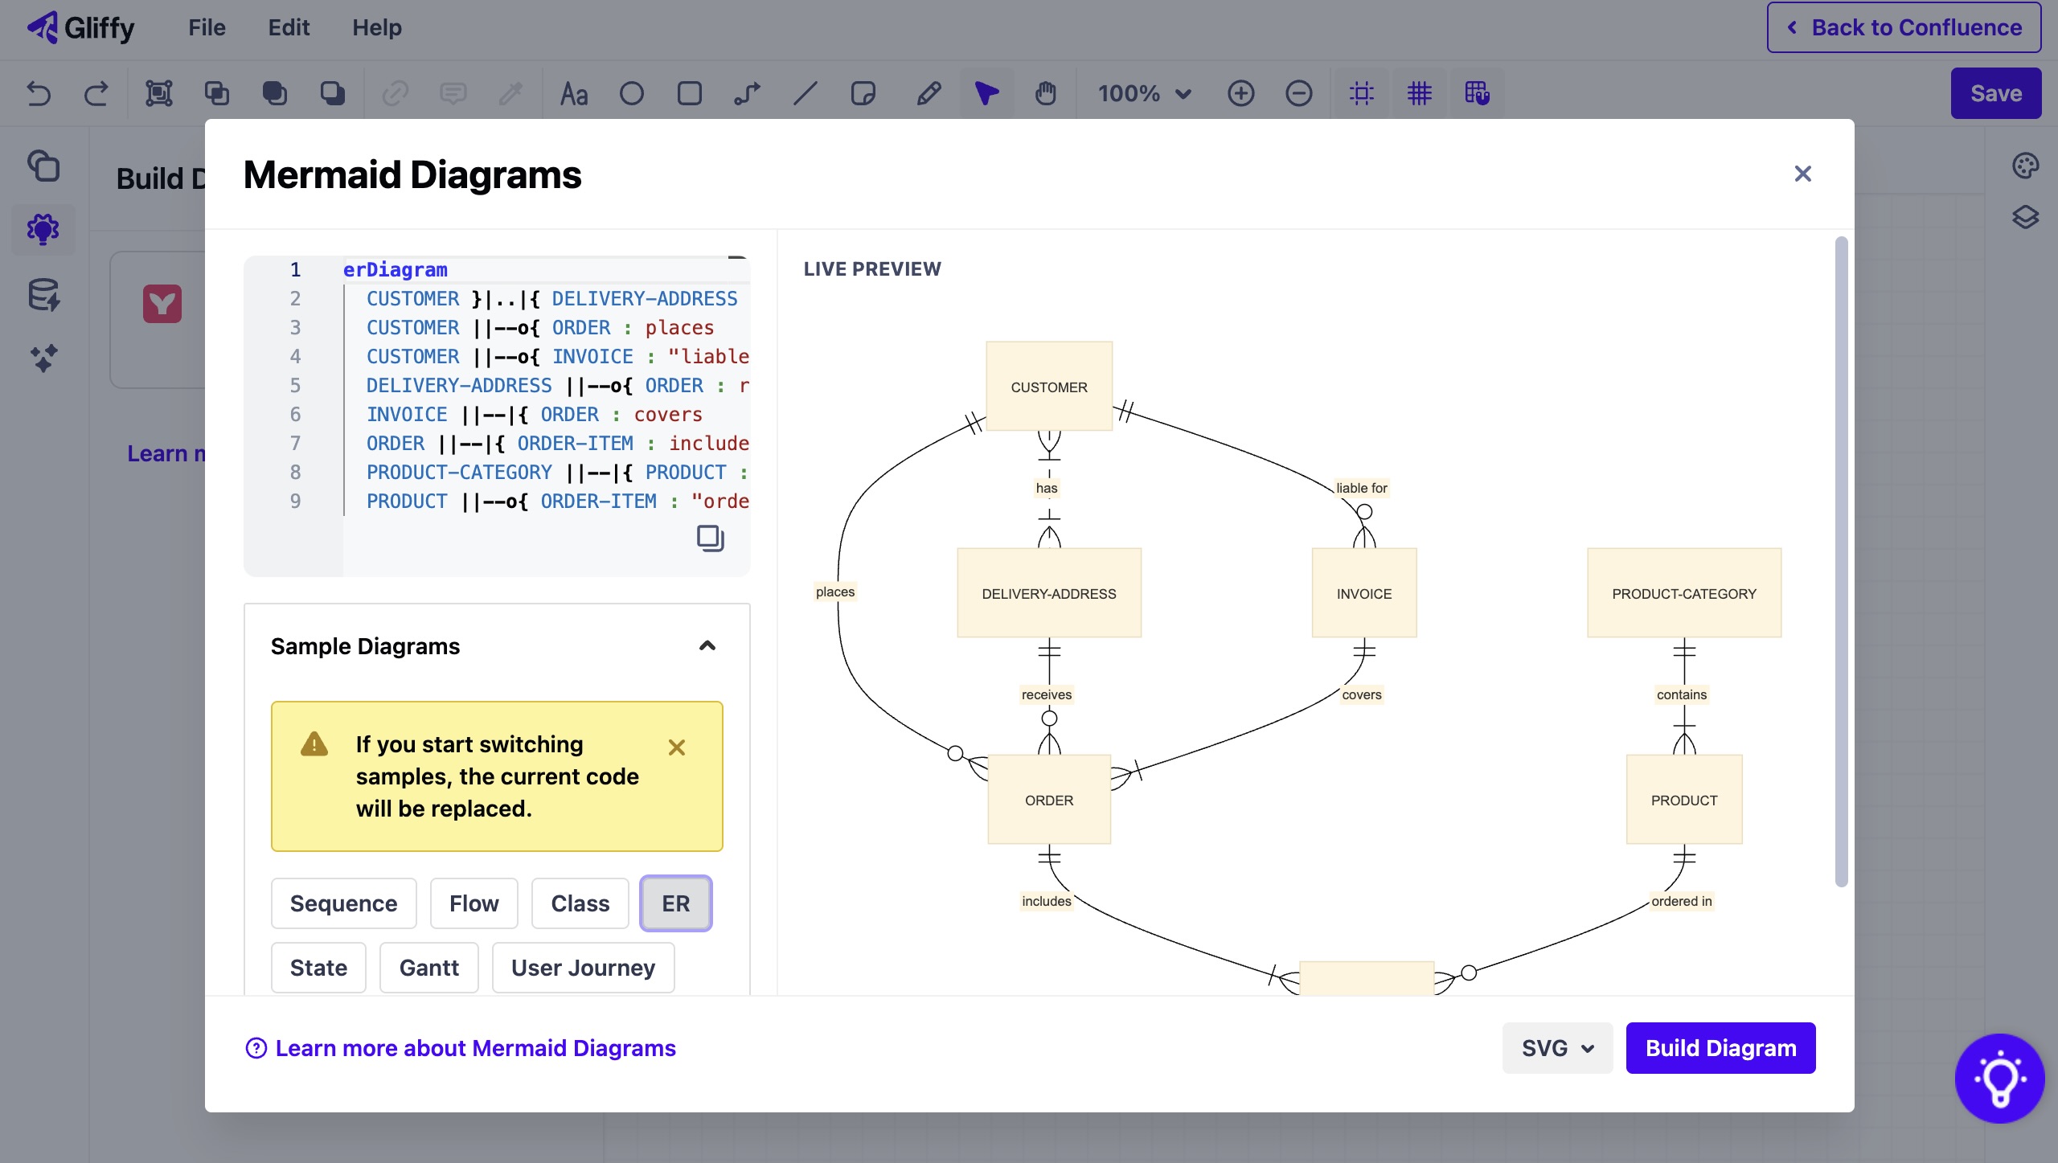Select the Sequence sample diagram
Screen dimensions: 2058x1163
coord(343,903)
